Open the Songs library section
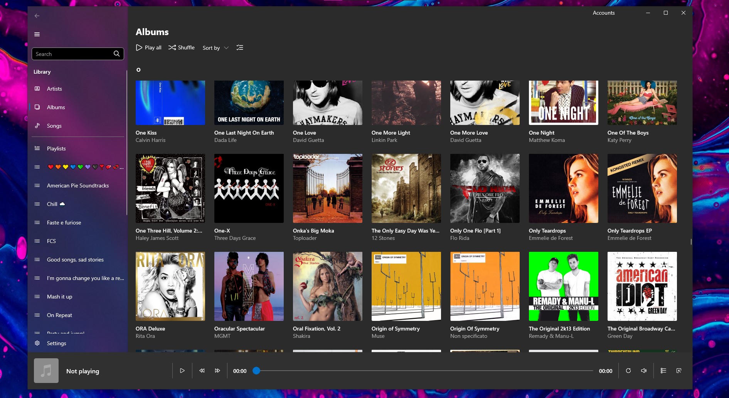Screen dimensions: 729x398 [x=77, y=126]
